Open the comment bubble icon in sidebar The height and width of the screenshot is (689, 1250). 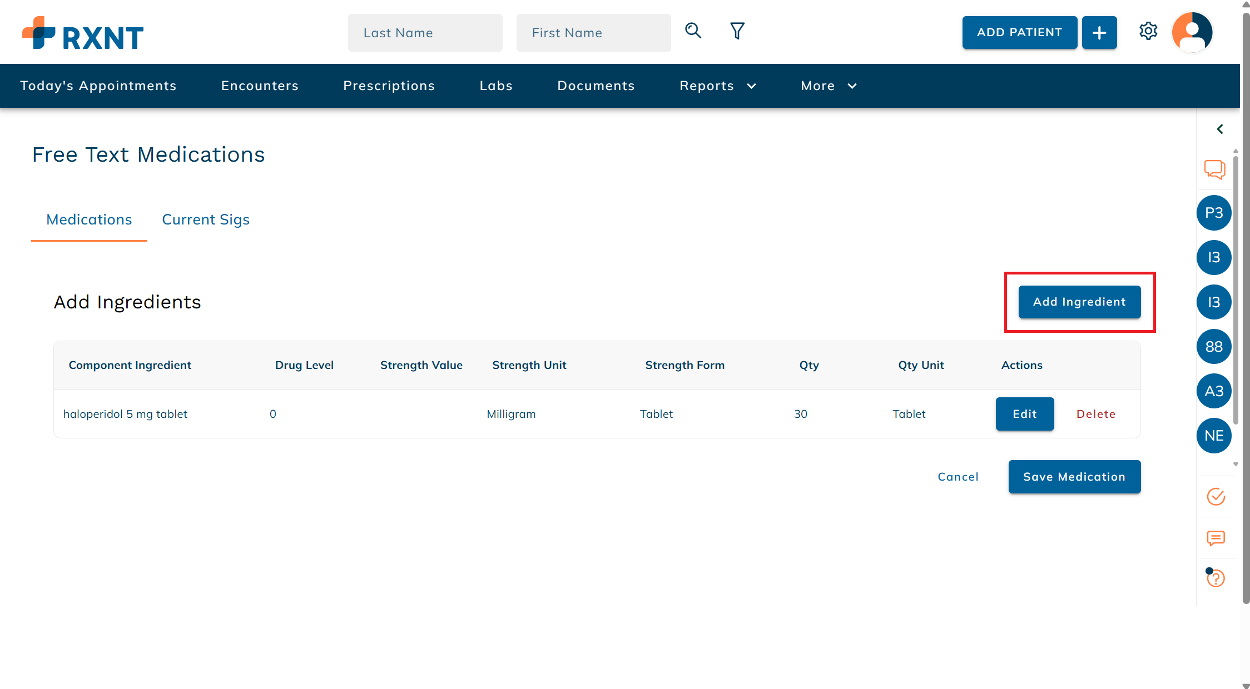[1216, 538]
